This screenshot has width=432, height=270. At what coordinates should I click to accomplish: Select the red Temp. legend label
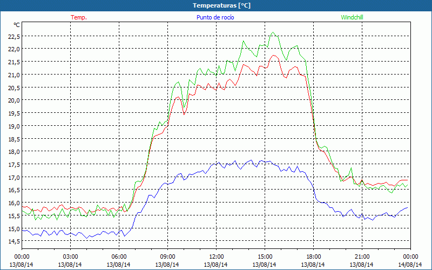79,17
